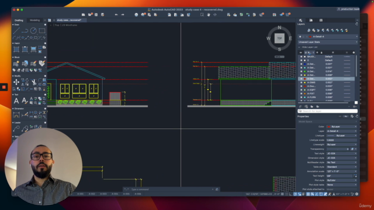Switch to the A-001 layout tab
The image size is (374, 210).
tap(81, 194)
